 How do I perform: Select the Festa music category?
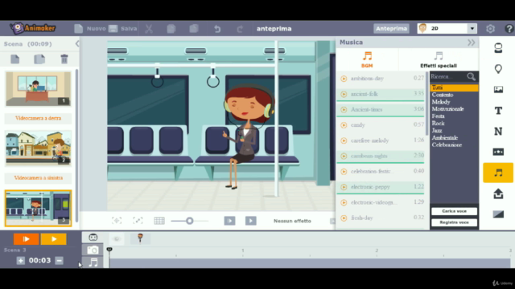438,116
